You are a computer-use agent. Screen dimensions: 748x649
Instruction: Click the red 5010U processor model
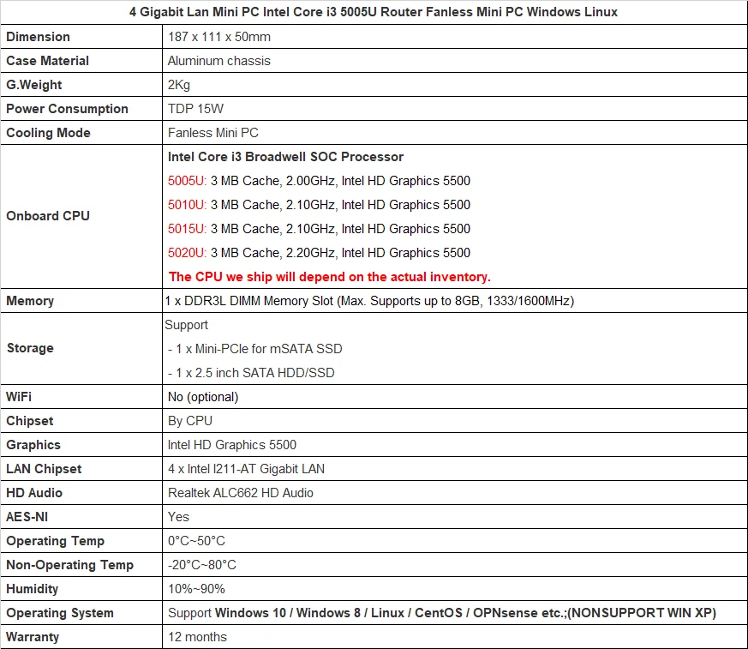[x=187, y=205]
